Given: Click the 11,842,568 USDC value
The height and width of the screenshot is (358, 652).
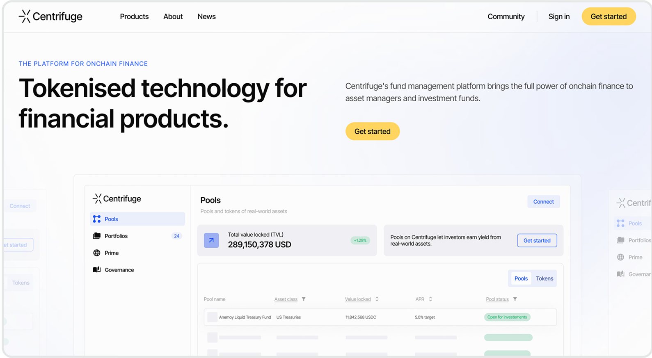Looking at the screenshot, I should (361, 317).
